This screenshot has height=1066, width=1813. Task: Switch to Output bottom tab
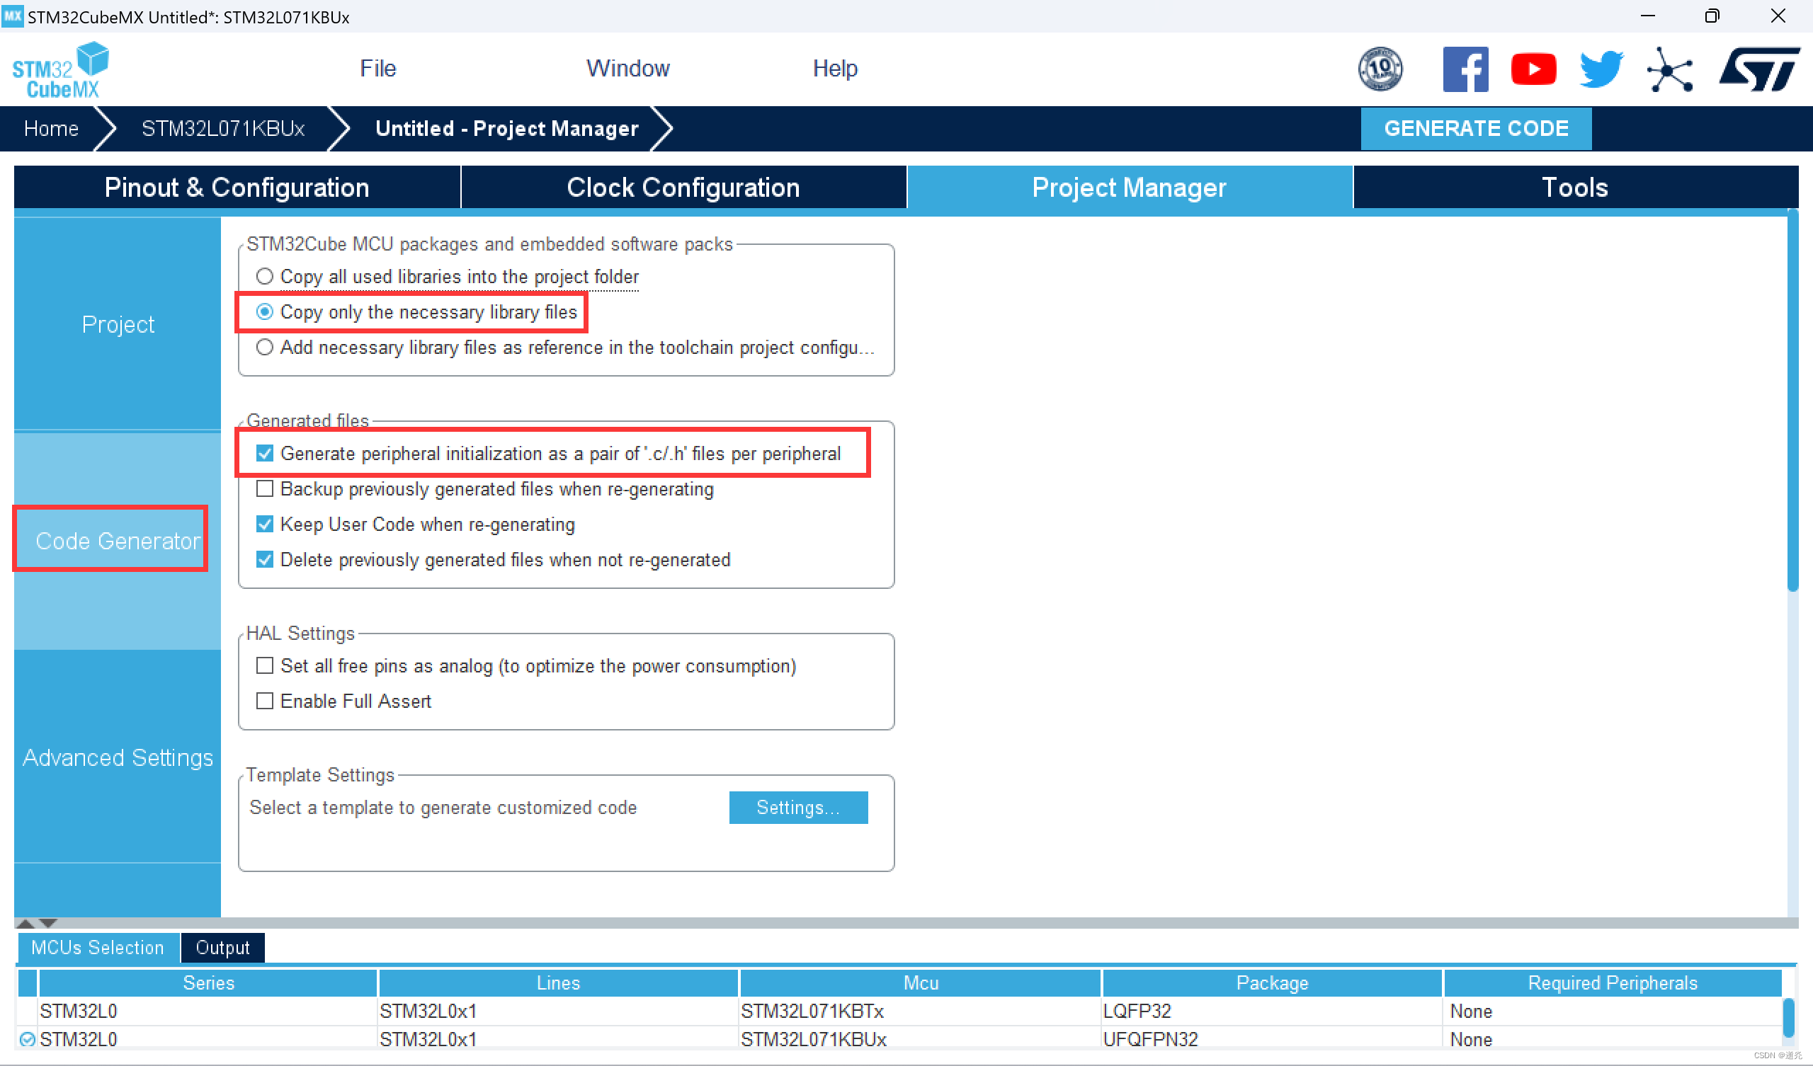[x=222, y=947]
